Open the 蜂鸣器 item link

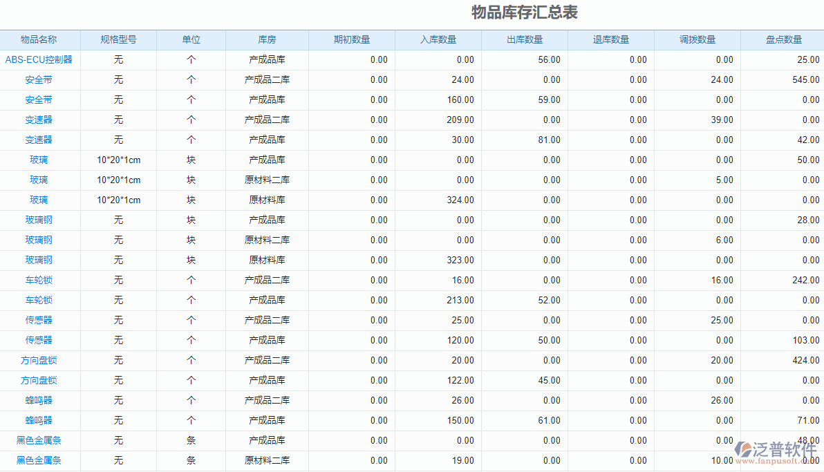click(40, 400)
